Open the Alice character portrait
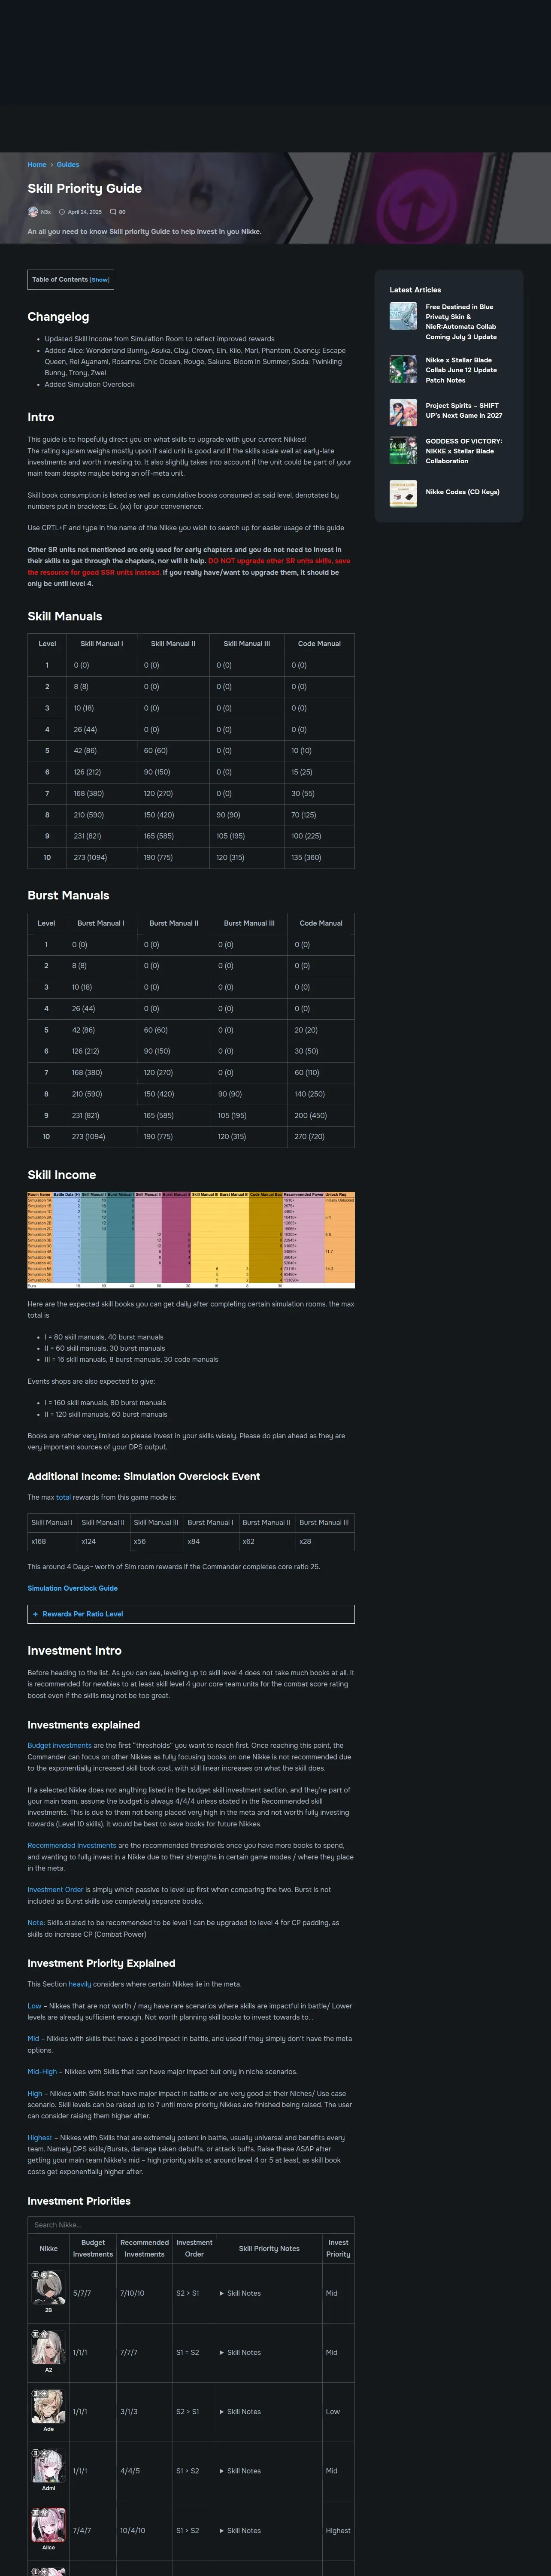 48,2525
